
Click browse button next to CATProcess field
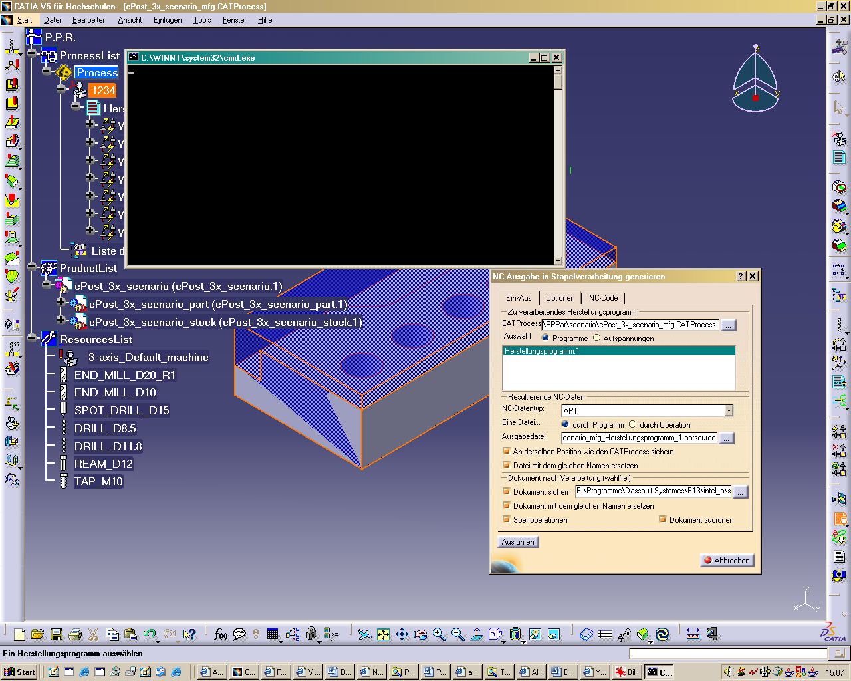[x=729, y=325]
